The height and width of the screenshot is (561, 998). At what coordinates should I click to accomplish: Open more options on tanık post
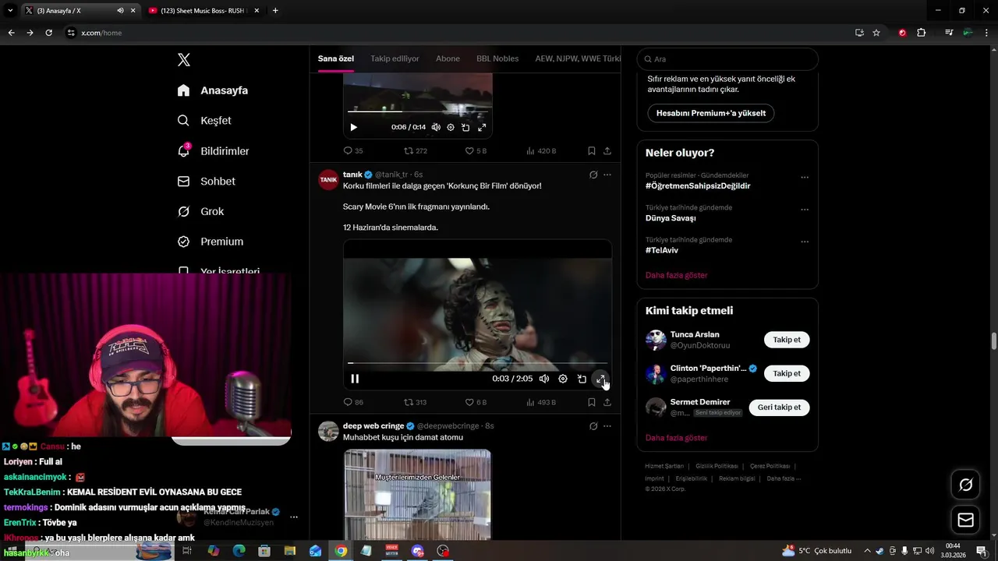[607, 175]
